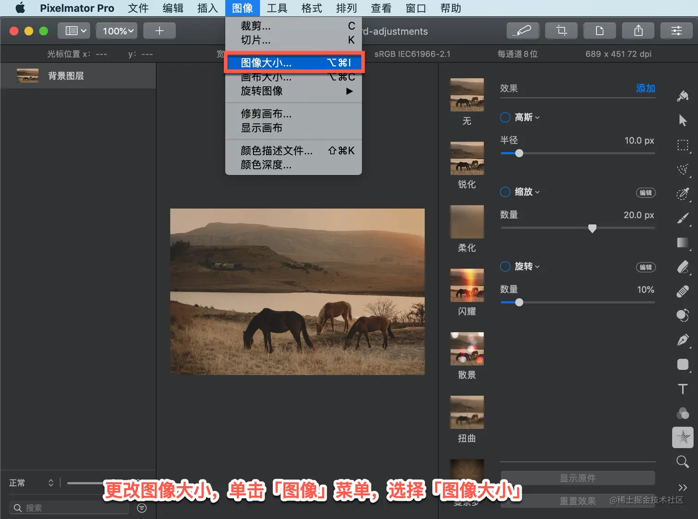The width and height of the screenshot is (698, 519).
Task: Select 显示画布 menu entry
Action: point(294,128)
